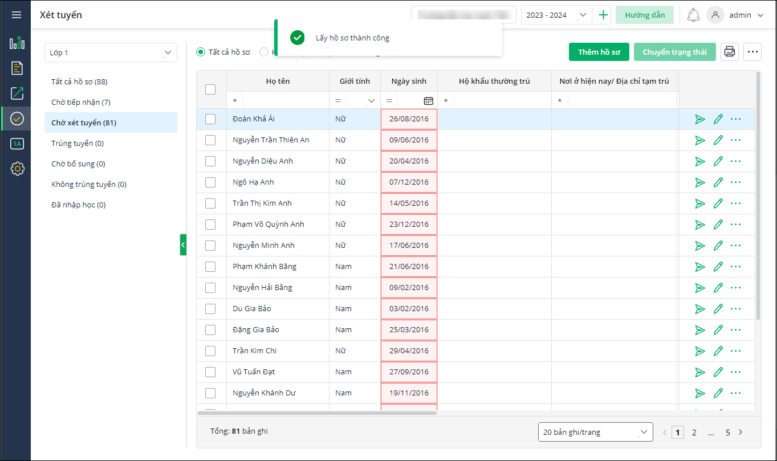
Task: Click the green plus add school year icon
Action: click(603, 15)
